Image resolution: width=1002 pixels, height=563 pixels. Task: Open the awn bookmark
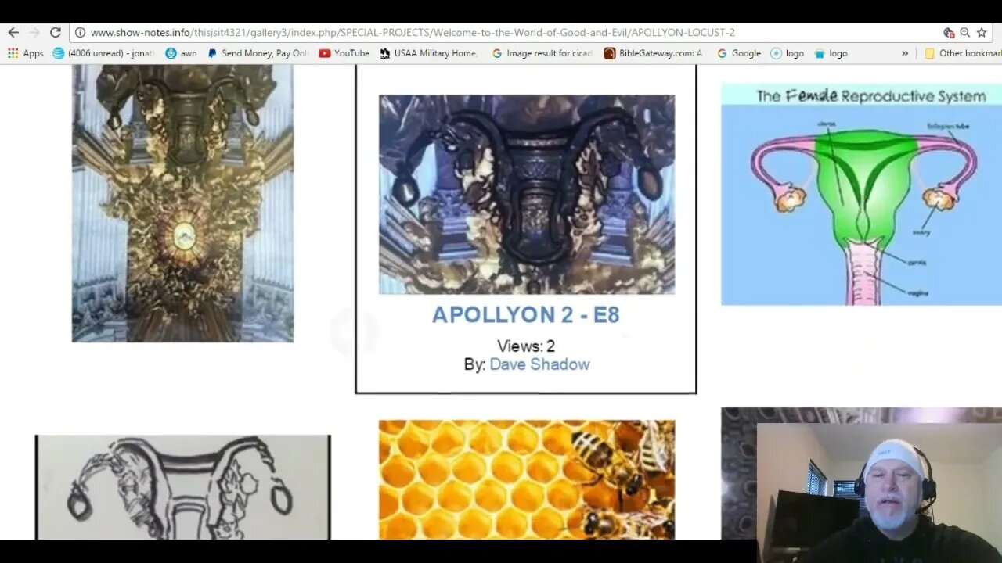181,53
